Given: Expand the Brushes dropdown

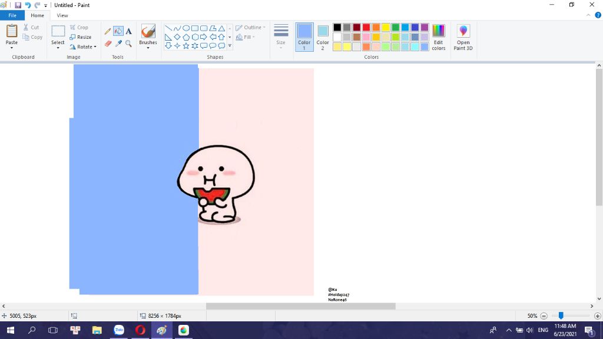Looking at the screenshot, I should [x=148, y=47].
